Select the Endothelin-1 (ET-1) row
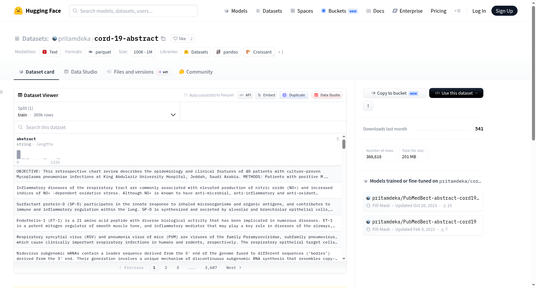The height and width of the screenshot is (288, 536). tap(178, 223)
